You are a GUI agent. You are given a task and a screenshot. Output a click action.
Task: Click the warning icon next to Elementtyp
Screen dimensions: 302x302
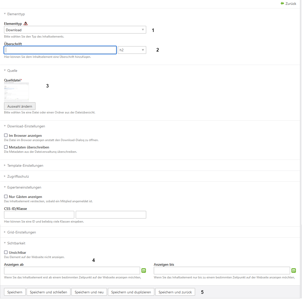click(x=26, y=24)
